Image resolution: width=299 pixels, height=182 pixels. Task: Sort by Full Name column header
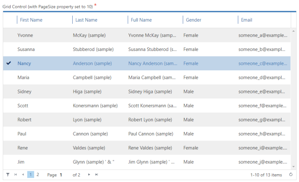[141, 20]
